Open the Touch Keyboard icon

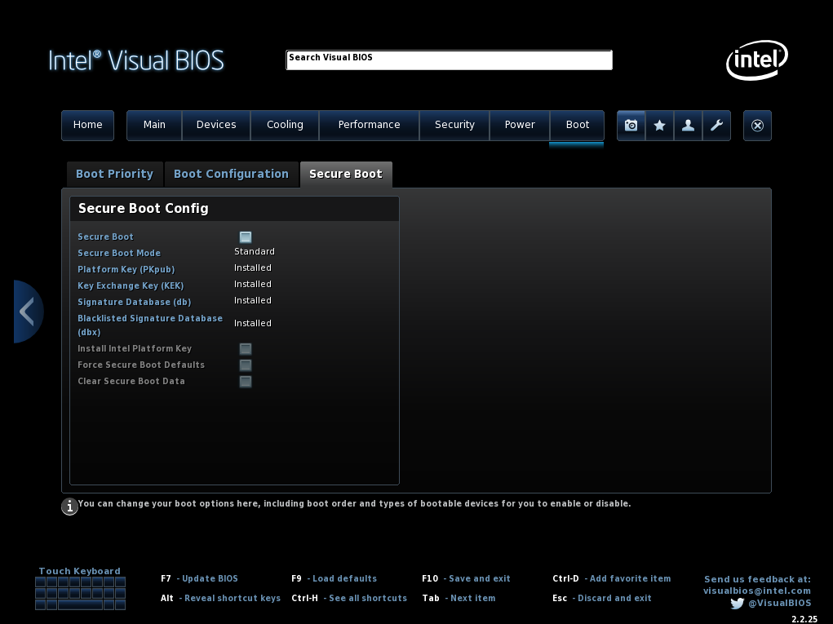point(80,593)
